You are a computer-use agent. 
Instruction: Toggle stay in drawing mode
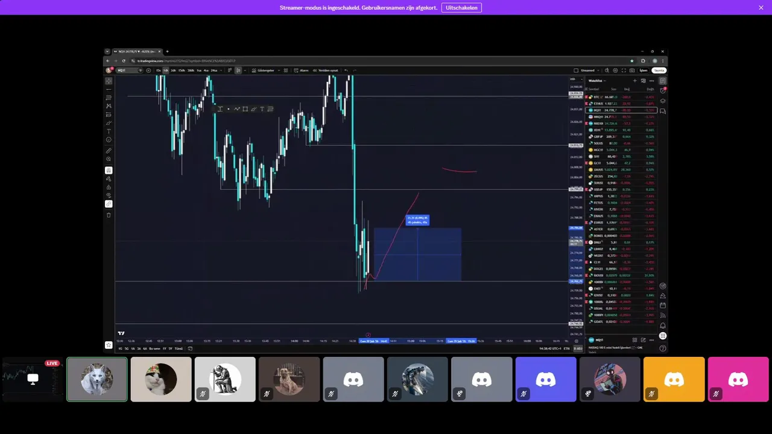coord(109,178)
